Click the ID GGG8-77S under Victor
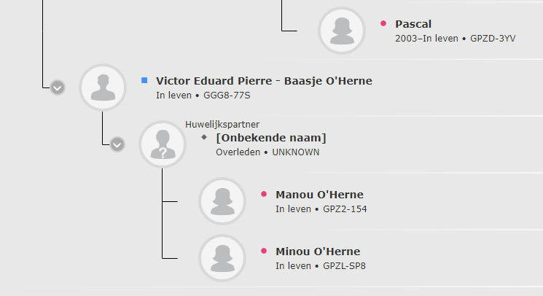 coord(227,96)
